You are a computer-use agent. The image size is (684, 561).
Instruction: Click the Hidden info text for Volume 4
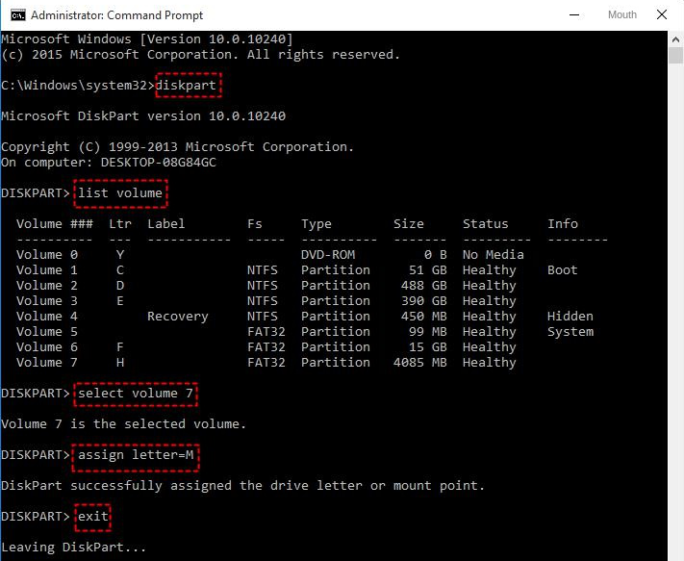[570, 317]
